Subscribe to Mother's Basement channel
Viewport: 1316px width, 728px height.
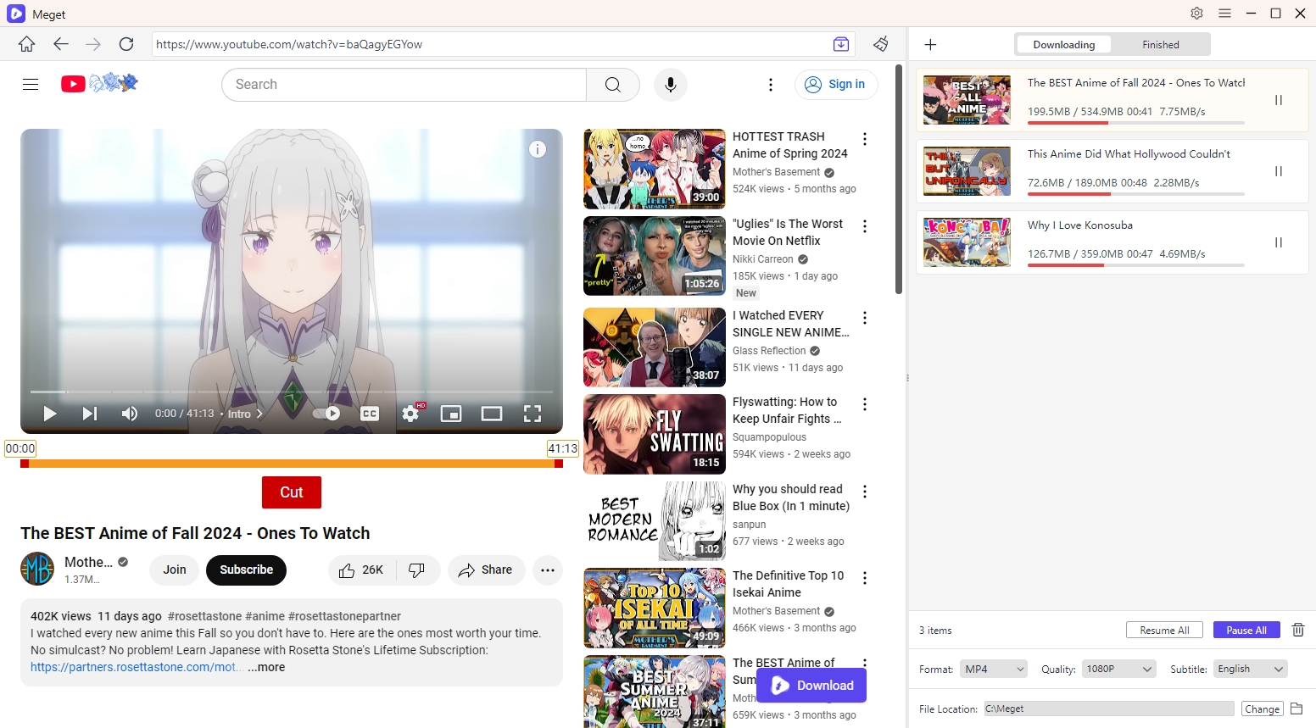click(247, 570)
